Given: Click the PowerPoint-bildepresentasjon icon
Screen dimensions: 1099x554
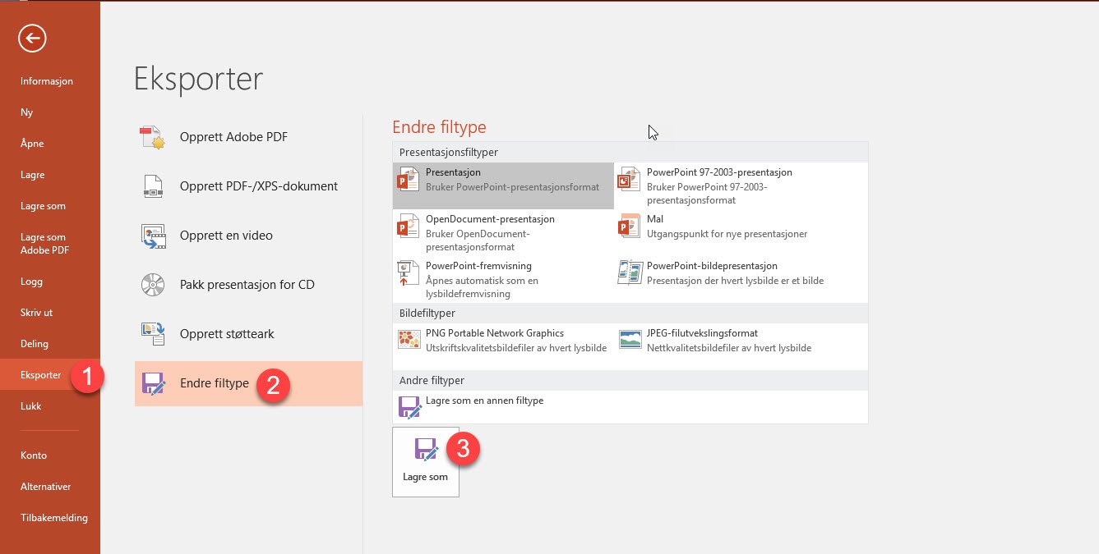Looking at the screenshot, I should 629,272.
